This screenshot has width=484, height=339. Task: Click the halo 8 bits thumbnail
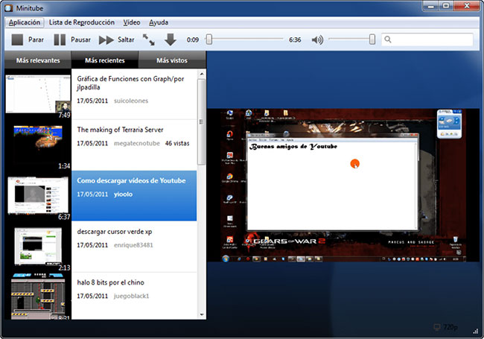[x=38, y=297]
